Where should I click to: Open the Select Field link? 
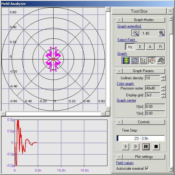pyautogui.click(x=127, y=40)
